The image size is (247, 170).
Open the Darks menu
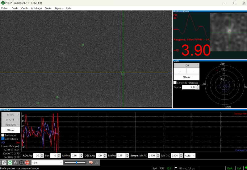point(48,8)
